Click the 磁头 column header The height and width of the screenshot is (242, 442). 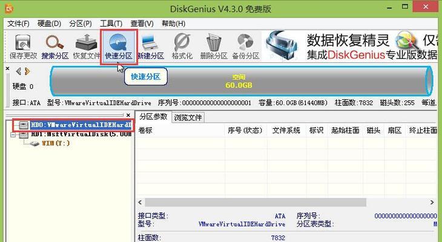[374, 131]
